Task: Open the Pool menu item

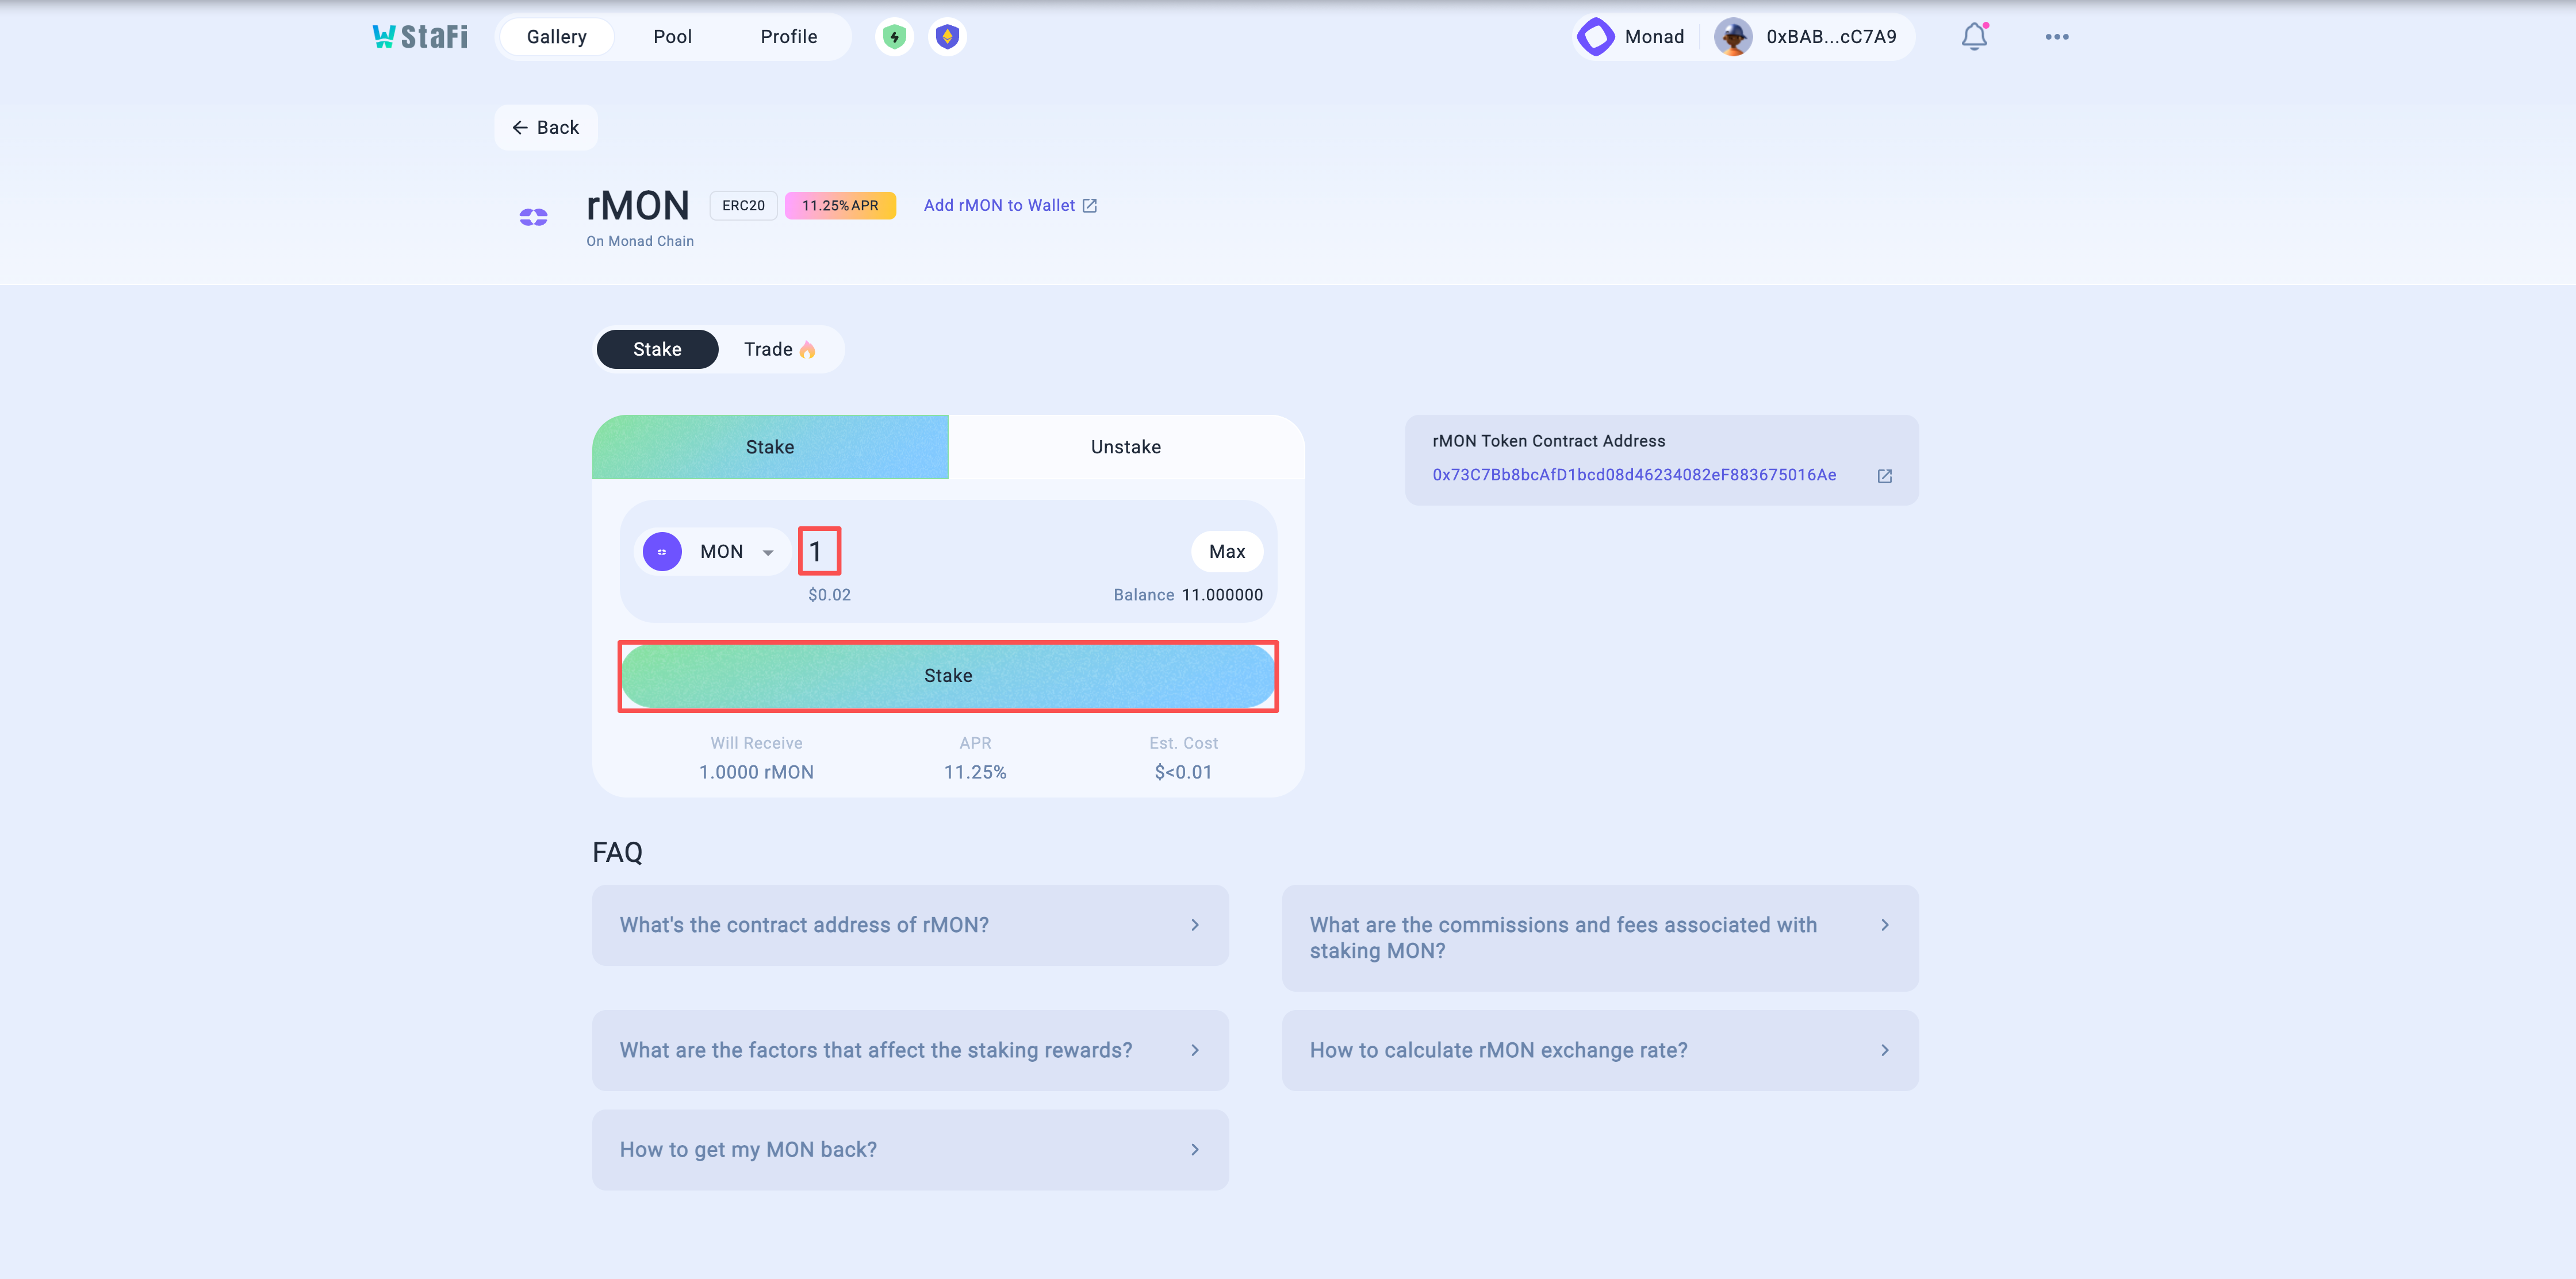Action: click(x=672, y=37)
